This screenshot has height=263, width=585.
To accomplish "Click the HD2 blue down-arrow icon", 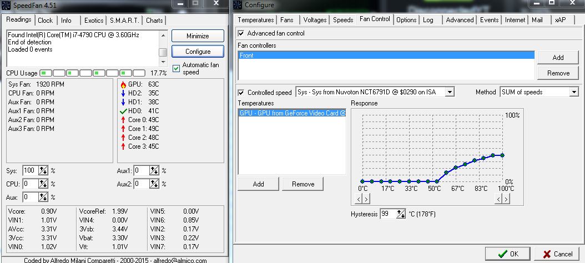I will click(123, 93).
